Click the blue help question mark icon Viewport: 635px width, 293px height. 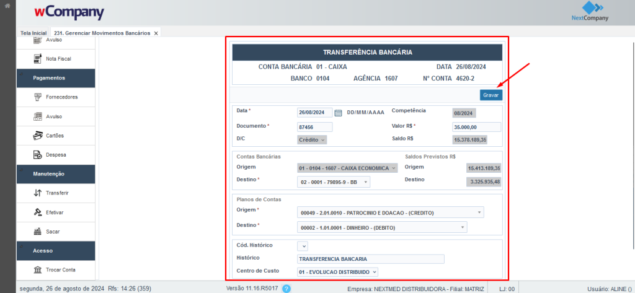pos(286,289)
